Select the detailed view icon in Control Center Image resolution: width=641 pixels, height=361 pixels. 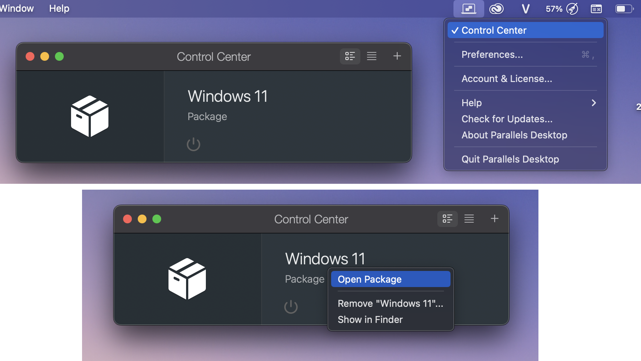point(350,56)
